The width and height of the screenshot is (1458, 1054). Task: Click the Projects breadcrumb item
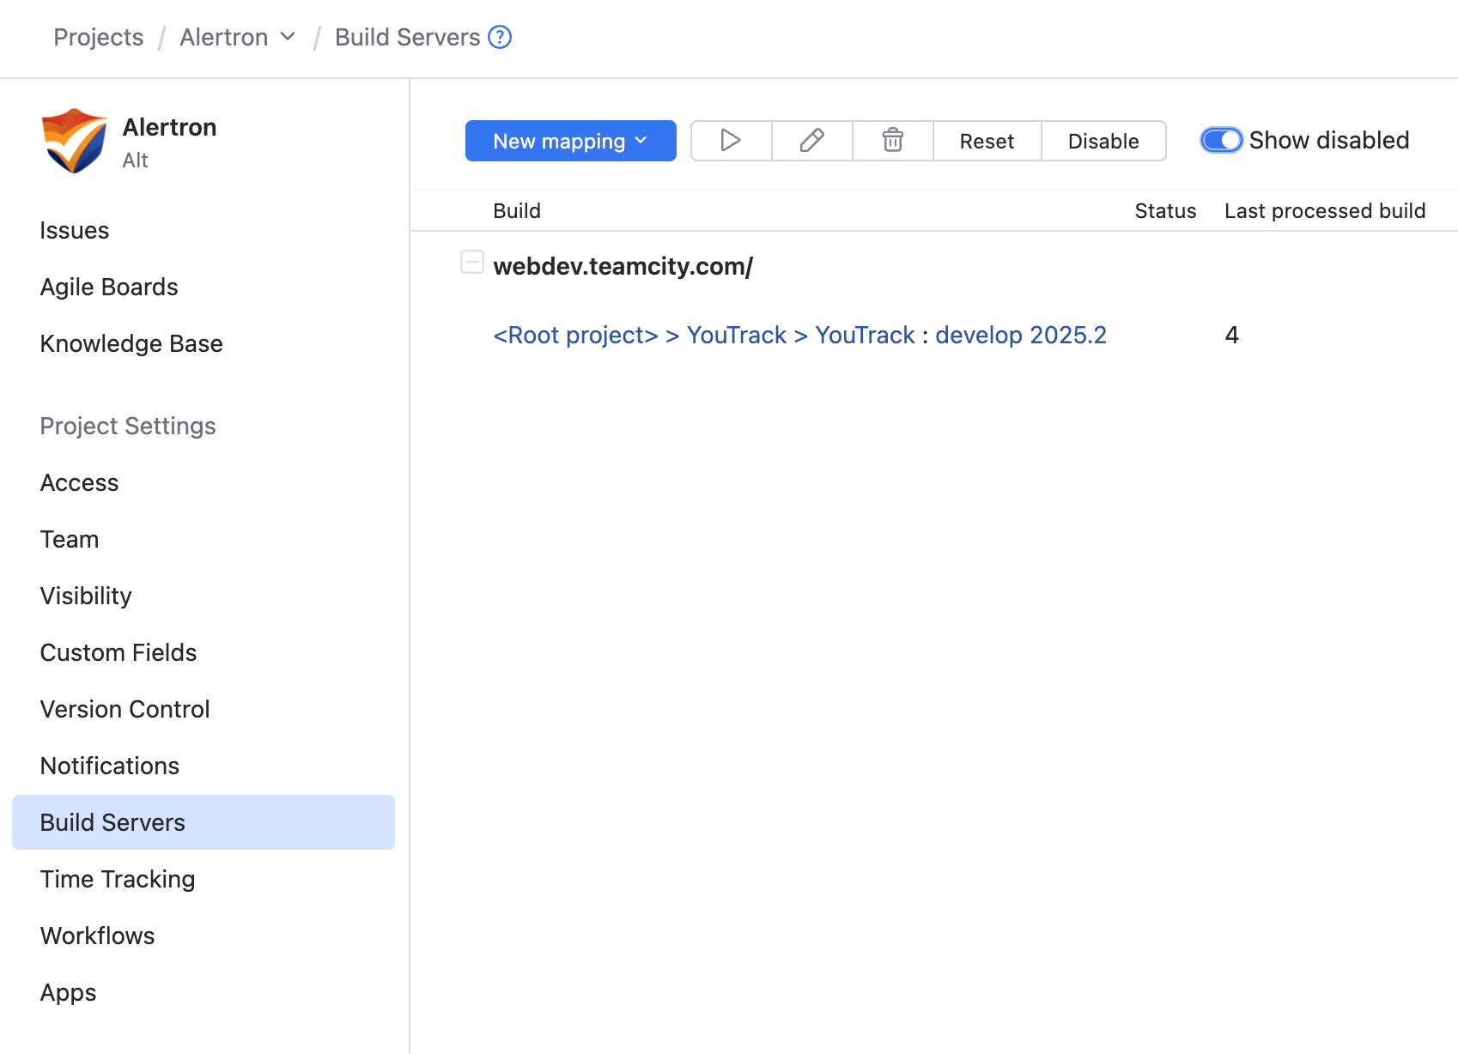tap(98, 37)
